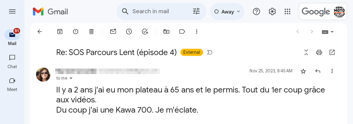Delete the email with trash icon
This screenshot has width=353, height=124.
(x=92, y=32)
